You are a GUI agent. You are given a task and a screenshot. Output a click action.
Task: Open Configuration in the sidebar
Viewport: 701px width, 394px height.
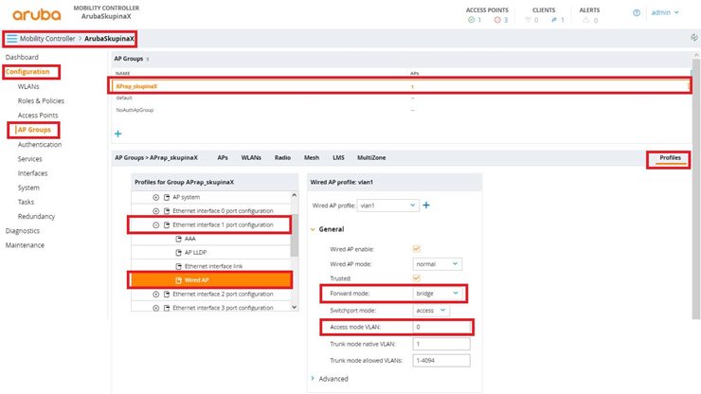point(27,72)
